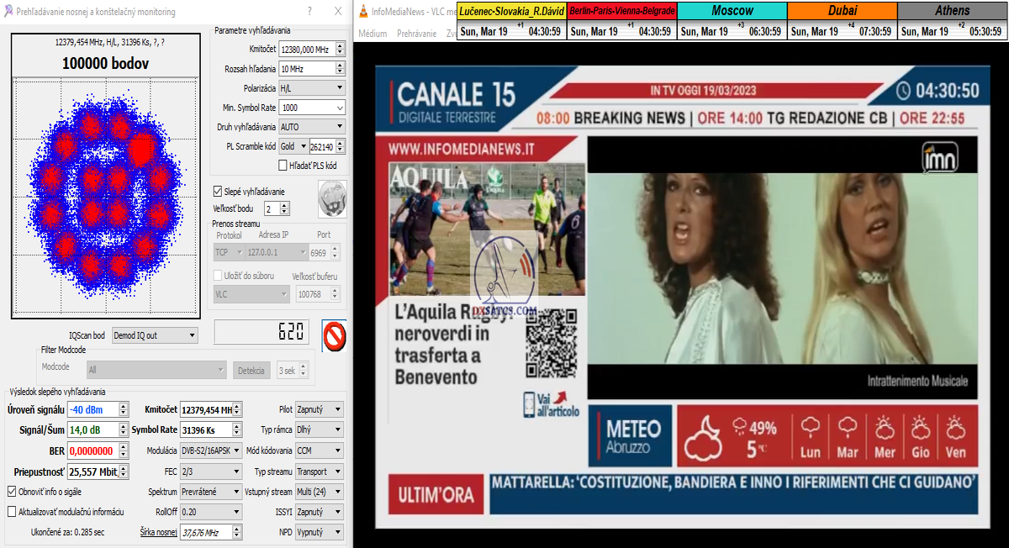The width and height of the screenshot is (1009, 548).
Task: Open the Polarizácia H/L dropdown
Action: (311, 88)
